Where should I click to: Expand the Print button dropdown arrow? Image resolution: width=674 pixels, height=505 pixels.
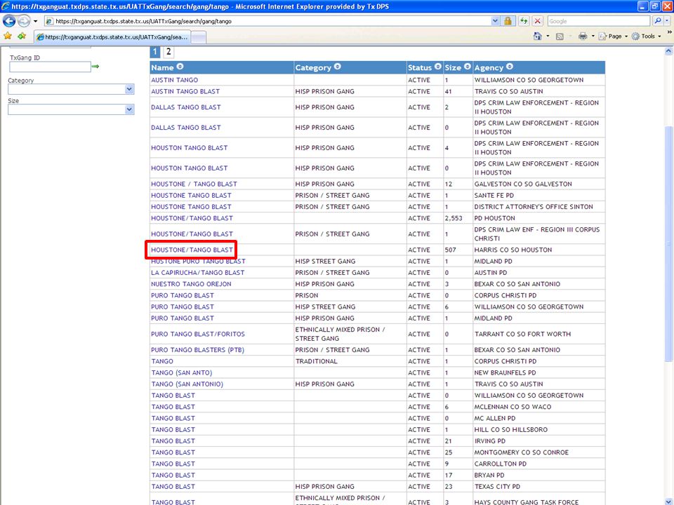tap(593, 36)
